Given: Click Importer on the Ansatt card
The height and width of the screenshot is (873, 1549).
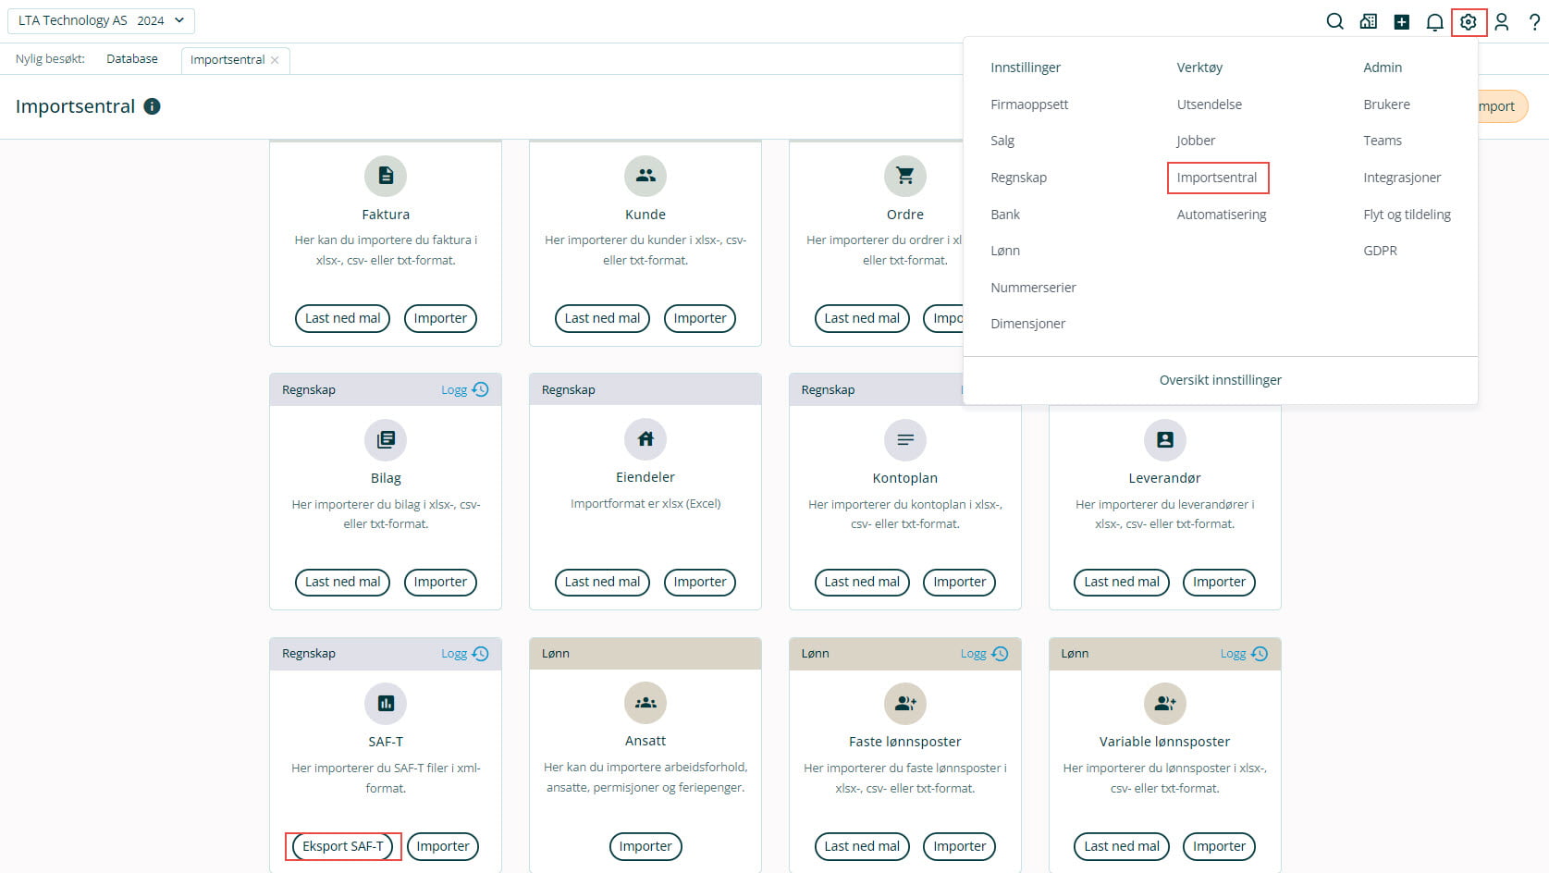Looking at the screenshot, I should [645, 846].
